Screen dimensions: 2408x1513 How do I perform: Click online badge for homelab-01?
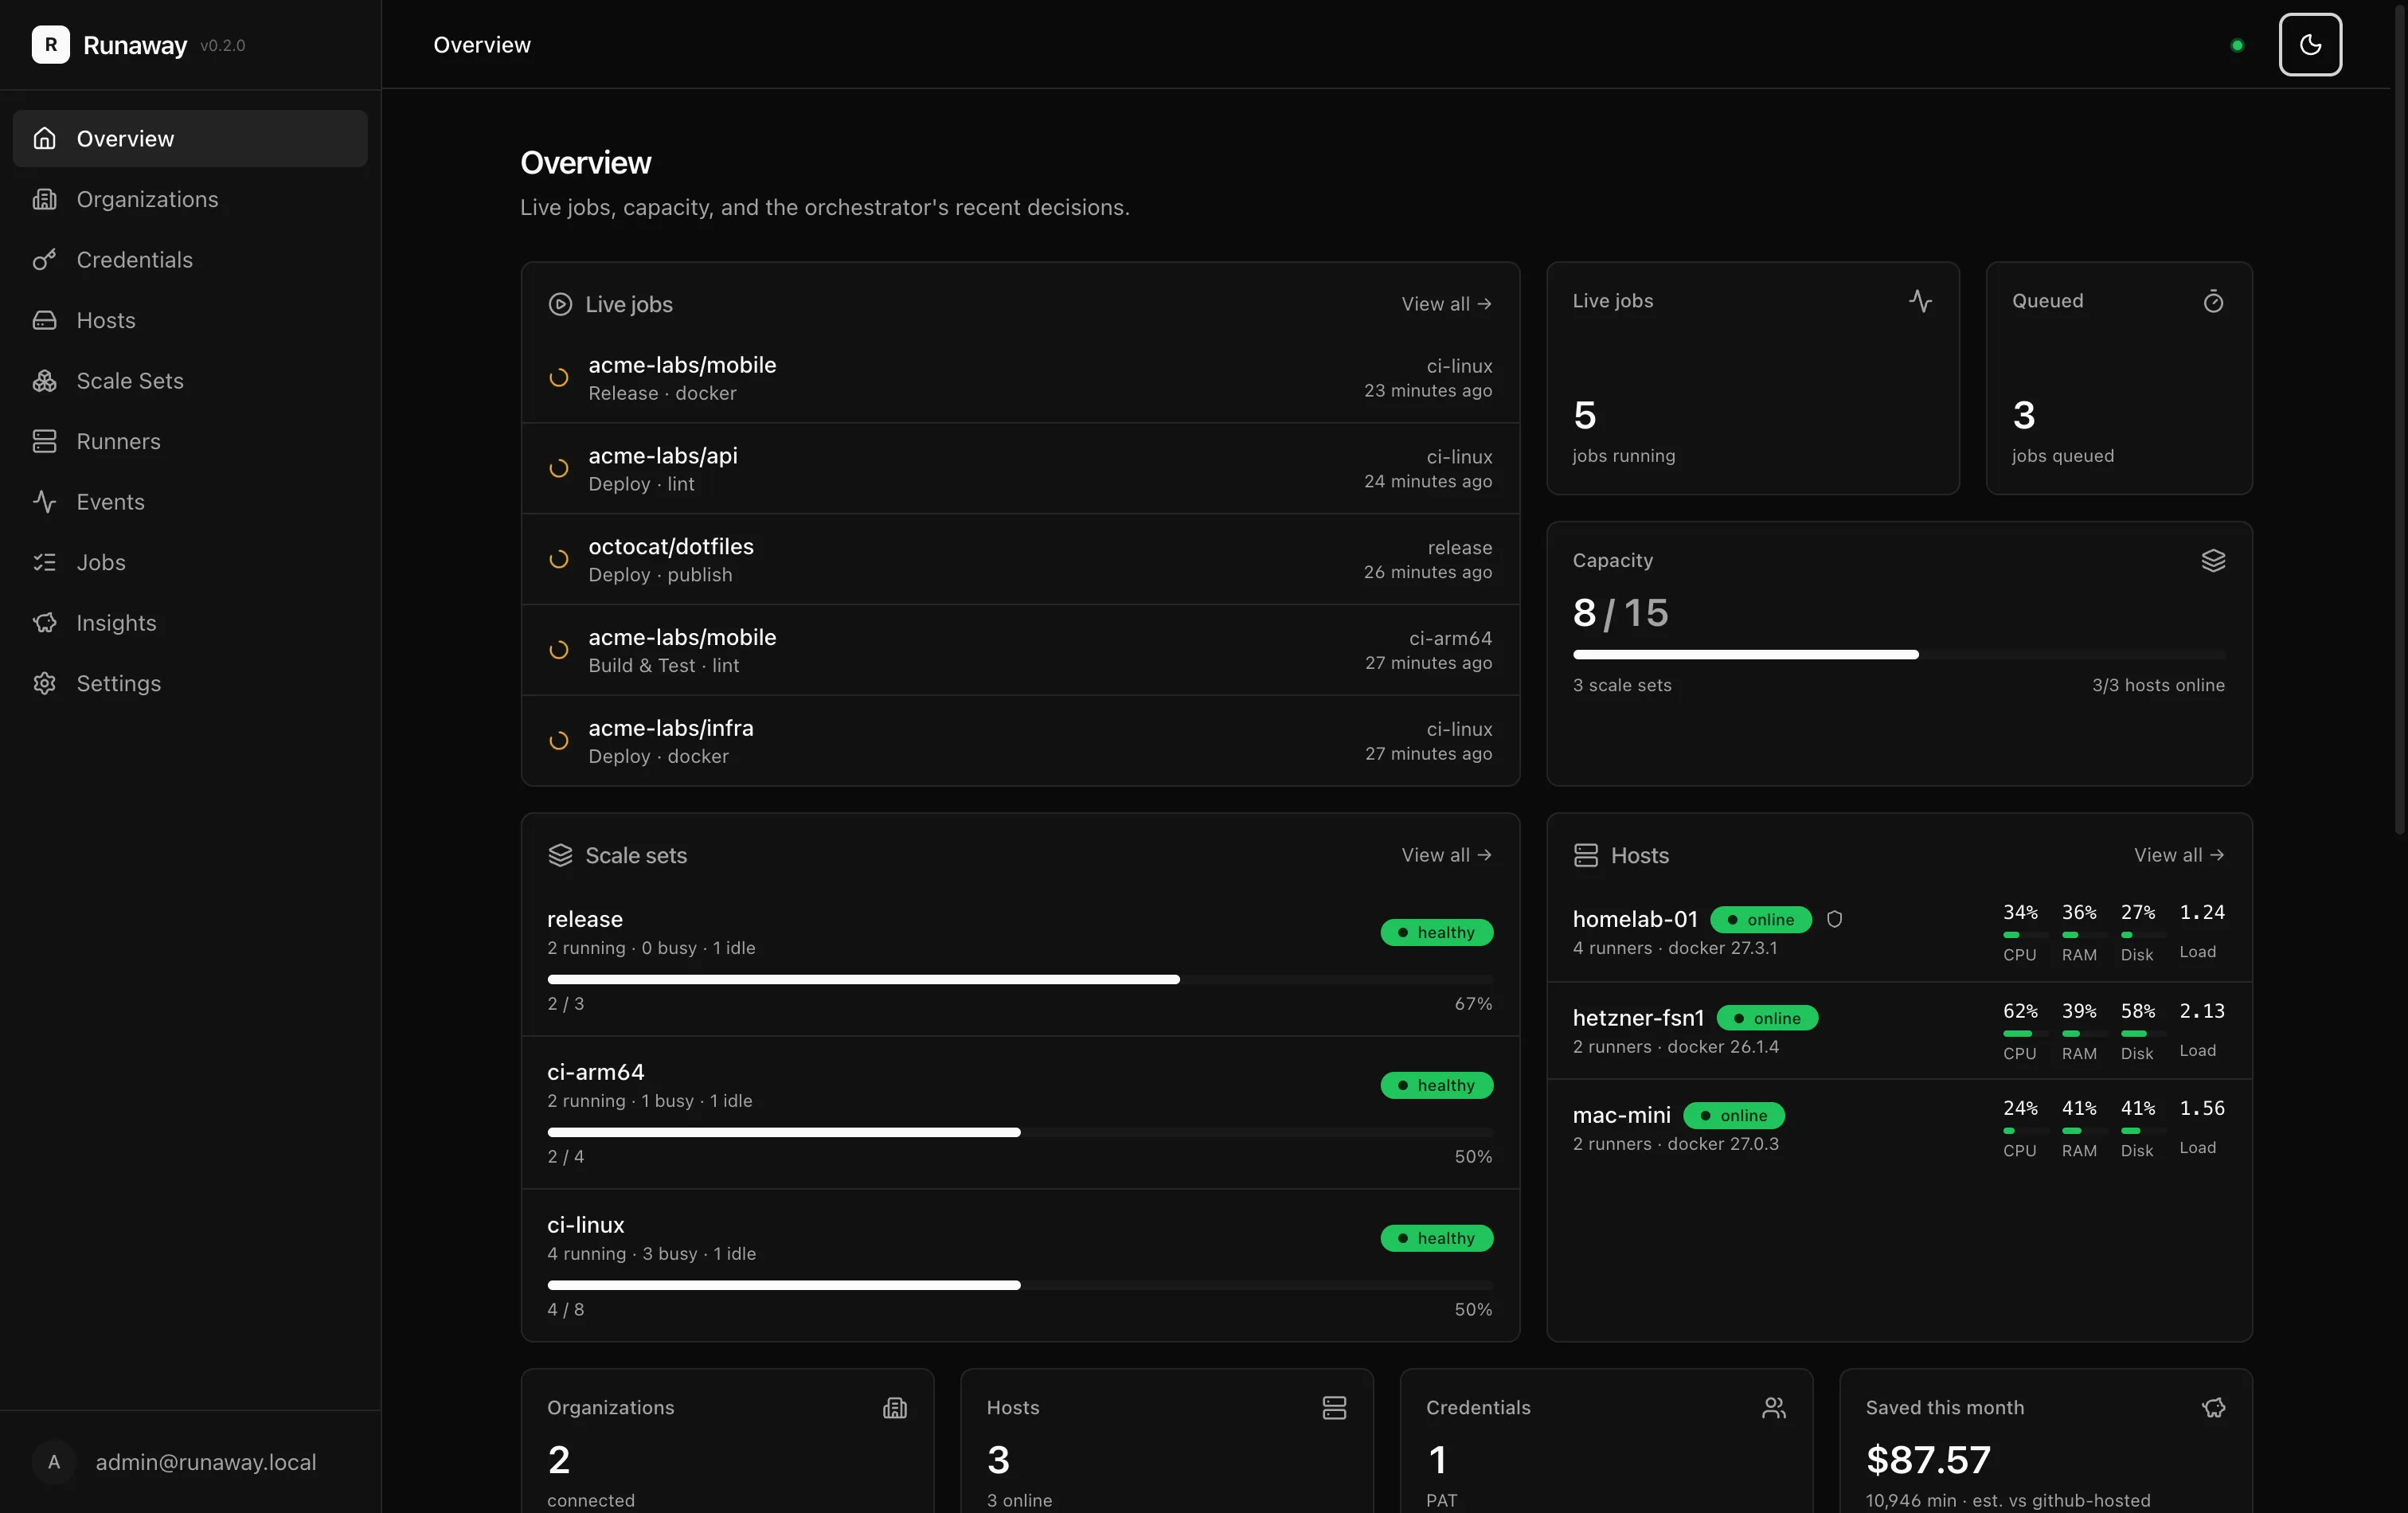tap(1761, 919)
